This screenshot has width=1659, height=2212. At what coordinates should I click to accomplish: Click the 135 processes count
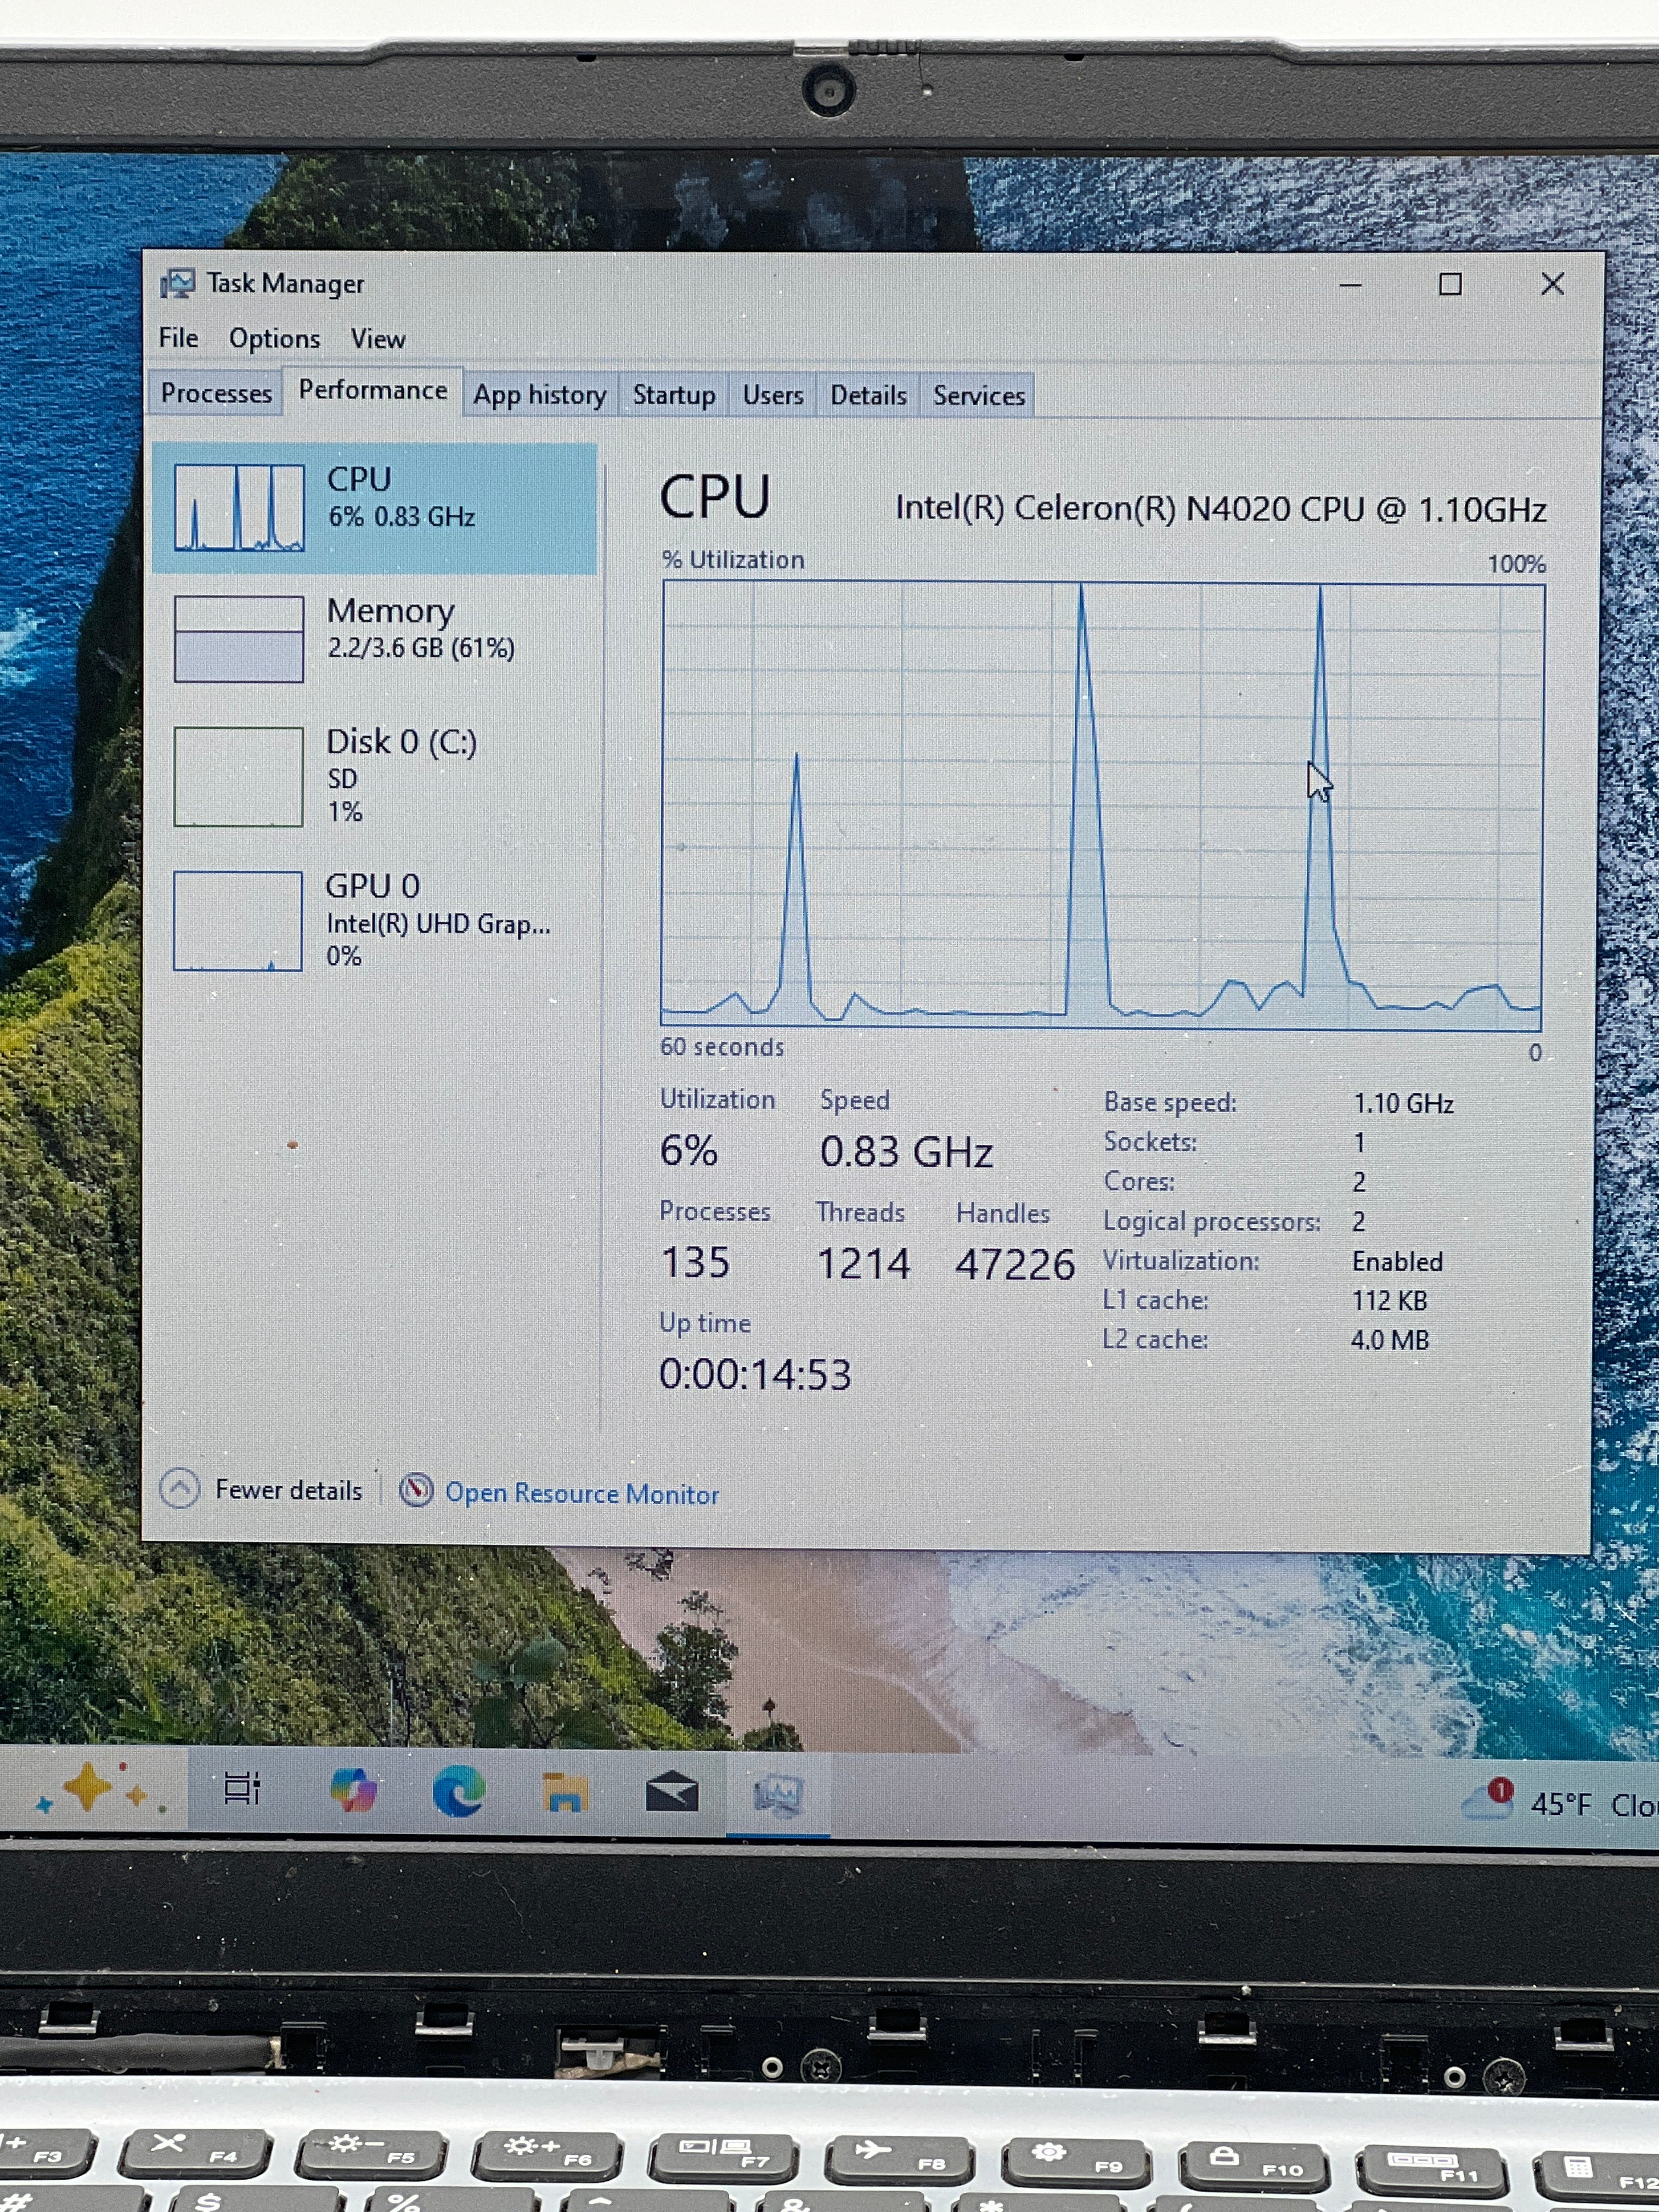pos(695,1262)
